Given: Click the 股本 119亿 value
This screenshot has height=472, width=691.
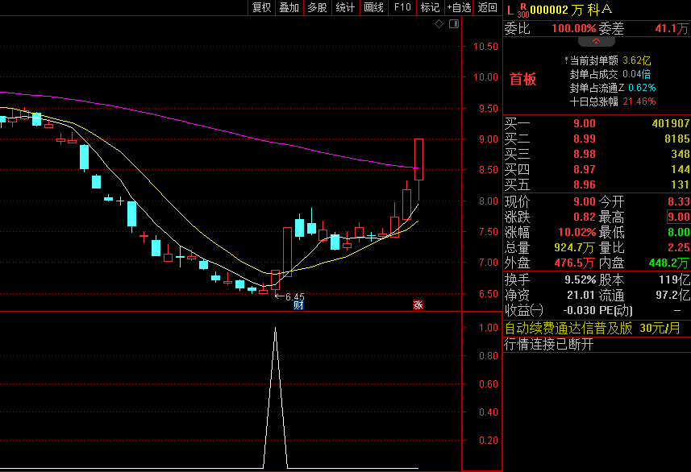Looking at the screenshot, I should [674, 279].
